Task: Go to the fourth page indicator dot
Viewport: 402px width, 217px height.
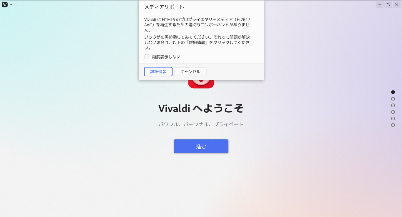Action: (393, 112)
